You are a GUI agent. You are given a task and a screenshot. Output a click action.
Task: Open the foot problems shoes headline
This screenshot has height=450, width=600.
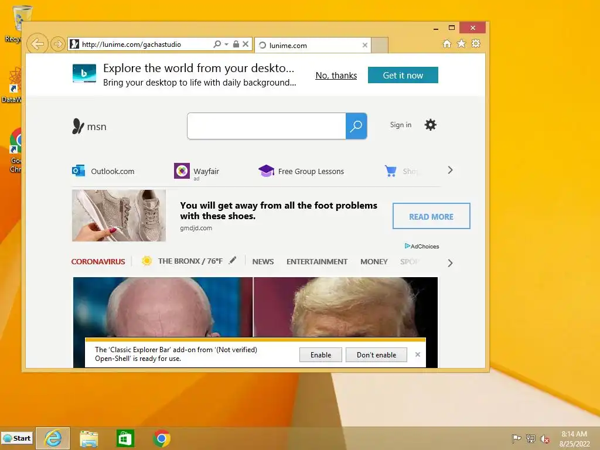tap(278, 210)
